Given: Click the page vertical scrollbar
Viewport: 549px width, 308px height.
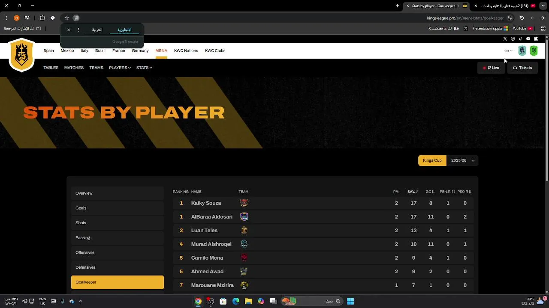Looking at the screenshot, I should point(546,111).
